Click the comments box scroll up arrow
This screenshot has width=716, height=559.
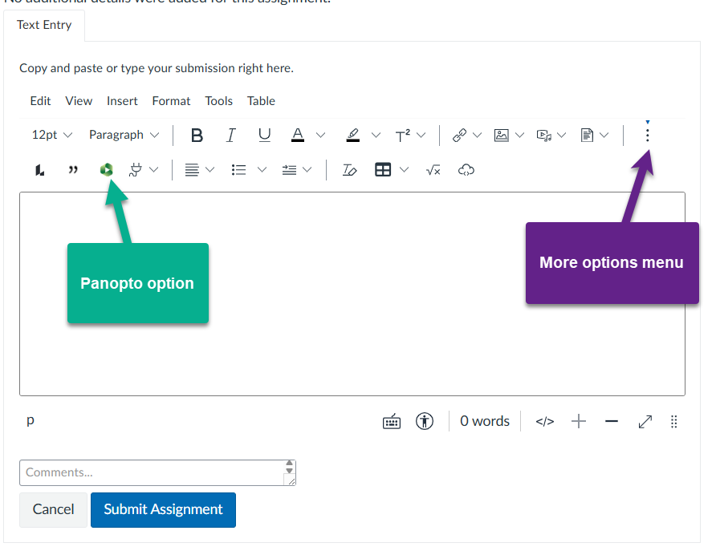click(289, 464)
